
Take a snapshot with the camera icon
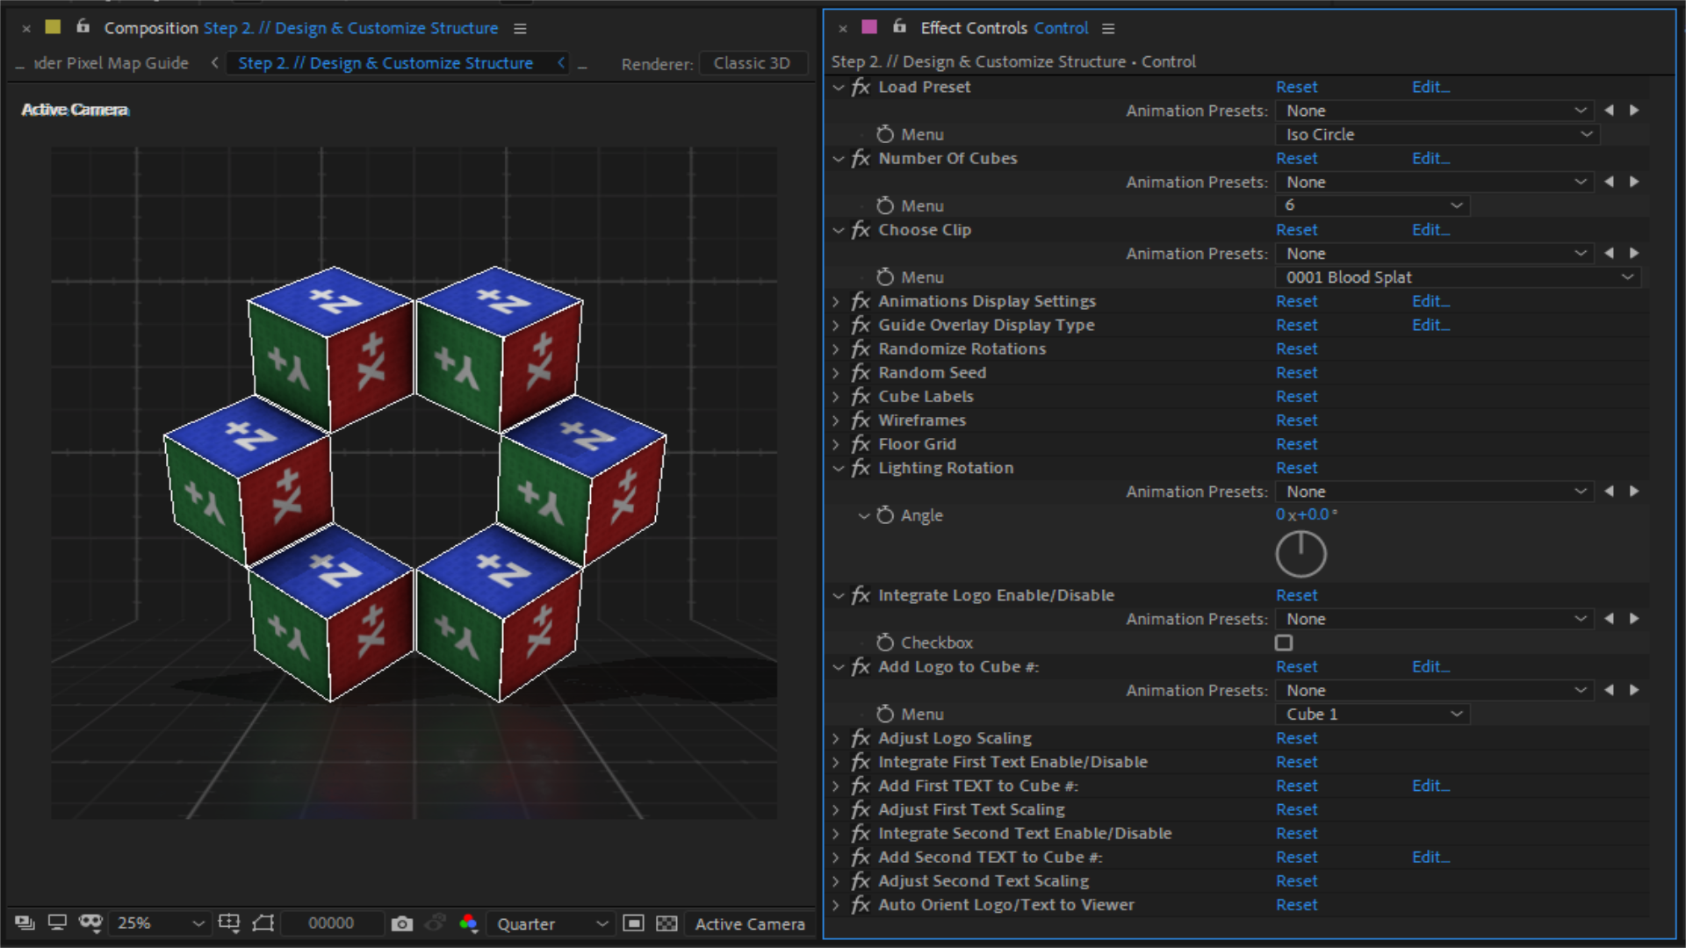pyautogui.click(x=402, y=923)
